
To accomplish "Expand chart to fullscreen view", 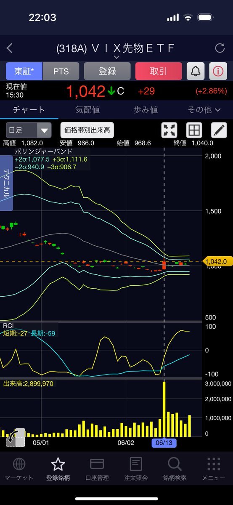I will point(169,130).
